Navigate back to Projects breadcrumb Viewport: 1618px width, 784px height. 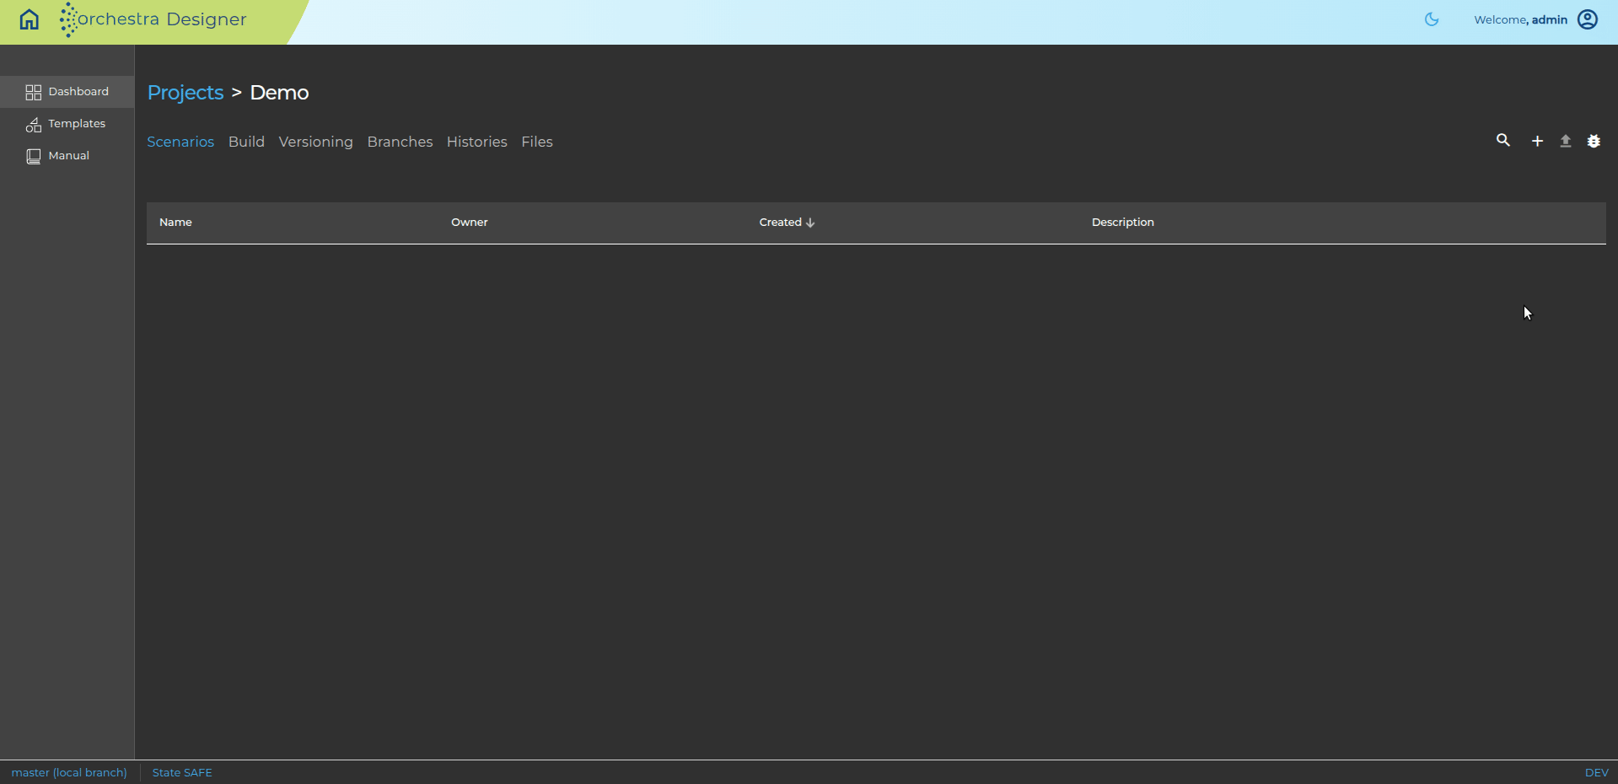tap(185, 93)
